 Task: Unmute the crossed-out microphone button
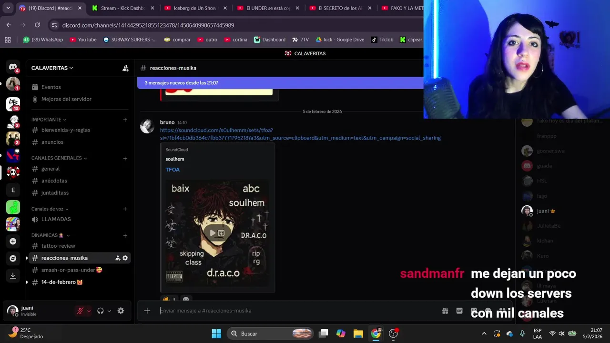coord(80,311)
